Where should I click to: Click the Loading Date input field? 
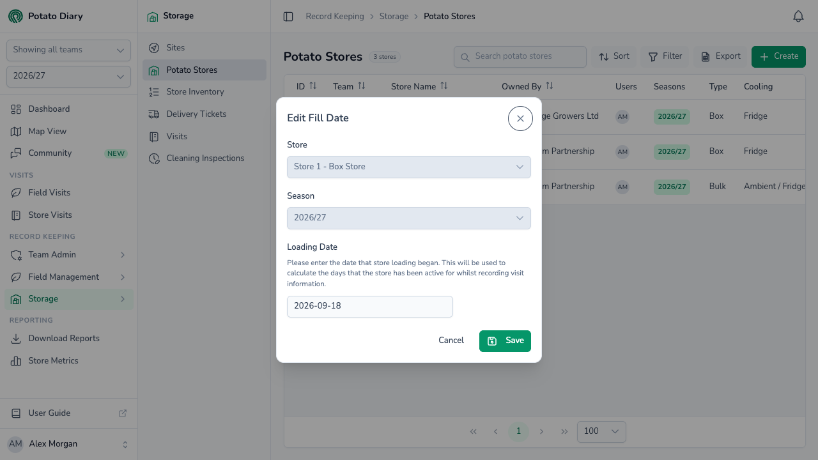(370, 306)
